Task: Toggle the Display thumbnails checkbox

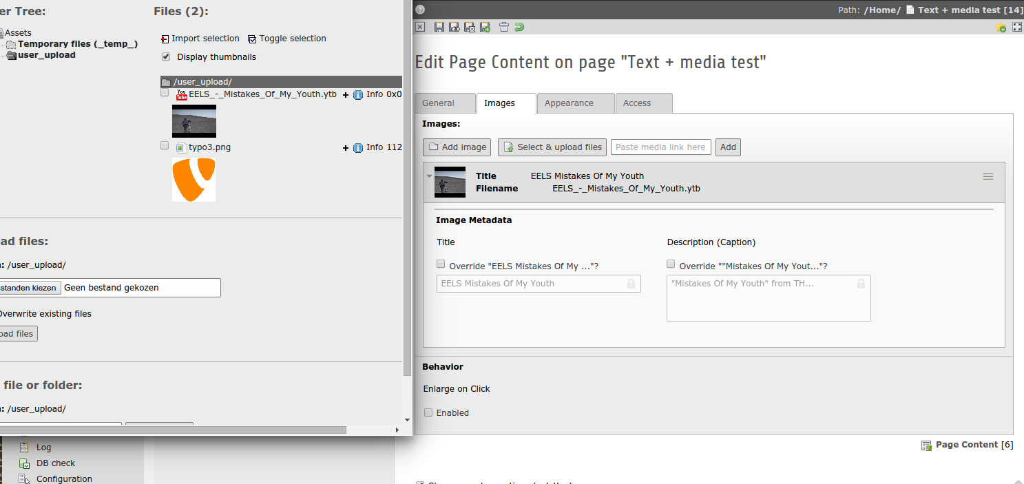Action: (165, 56)
